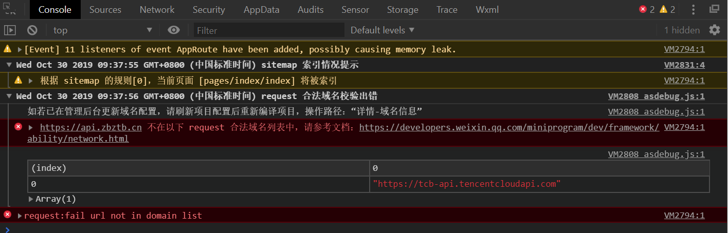Open the https://api.zbztb.cn link
This screenshot has width=728, height=233.
(91, 127)
